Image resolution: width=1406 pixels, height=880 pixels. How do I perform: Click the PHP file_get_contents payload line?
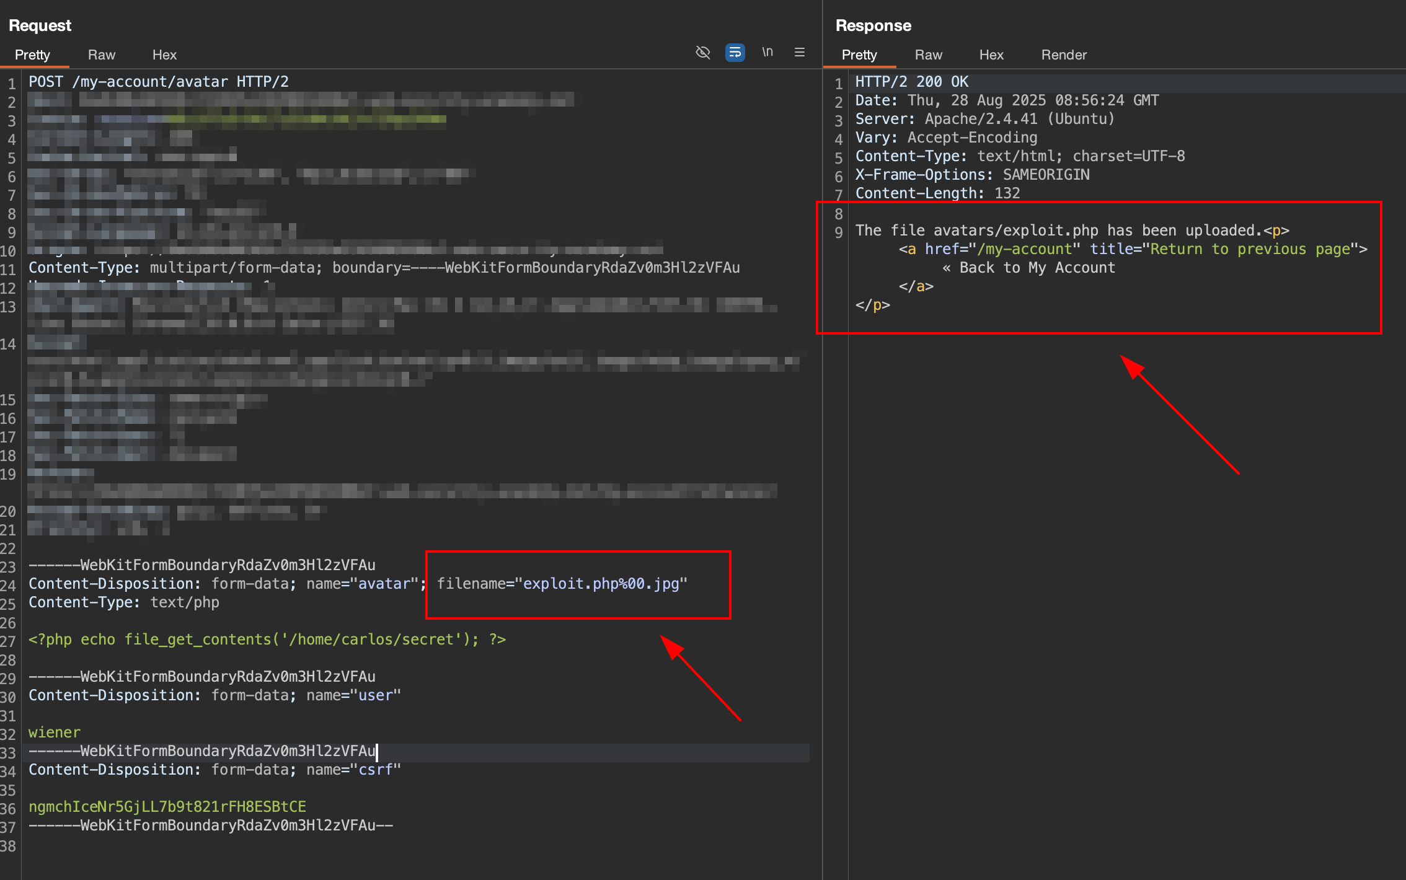point(267,640)
